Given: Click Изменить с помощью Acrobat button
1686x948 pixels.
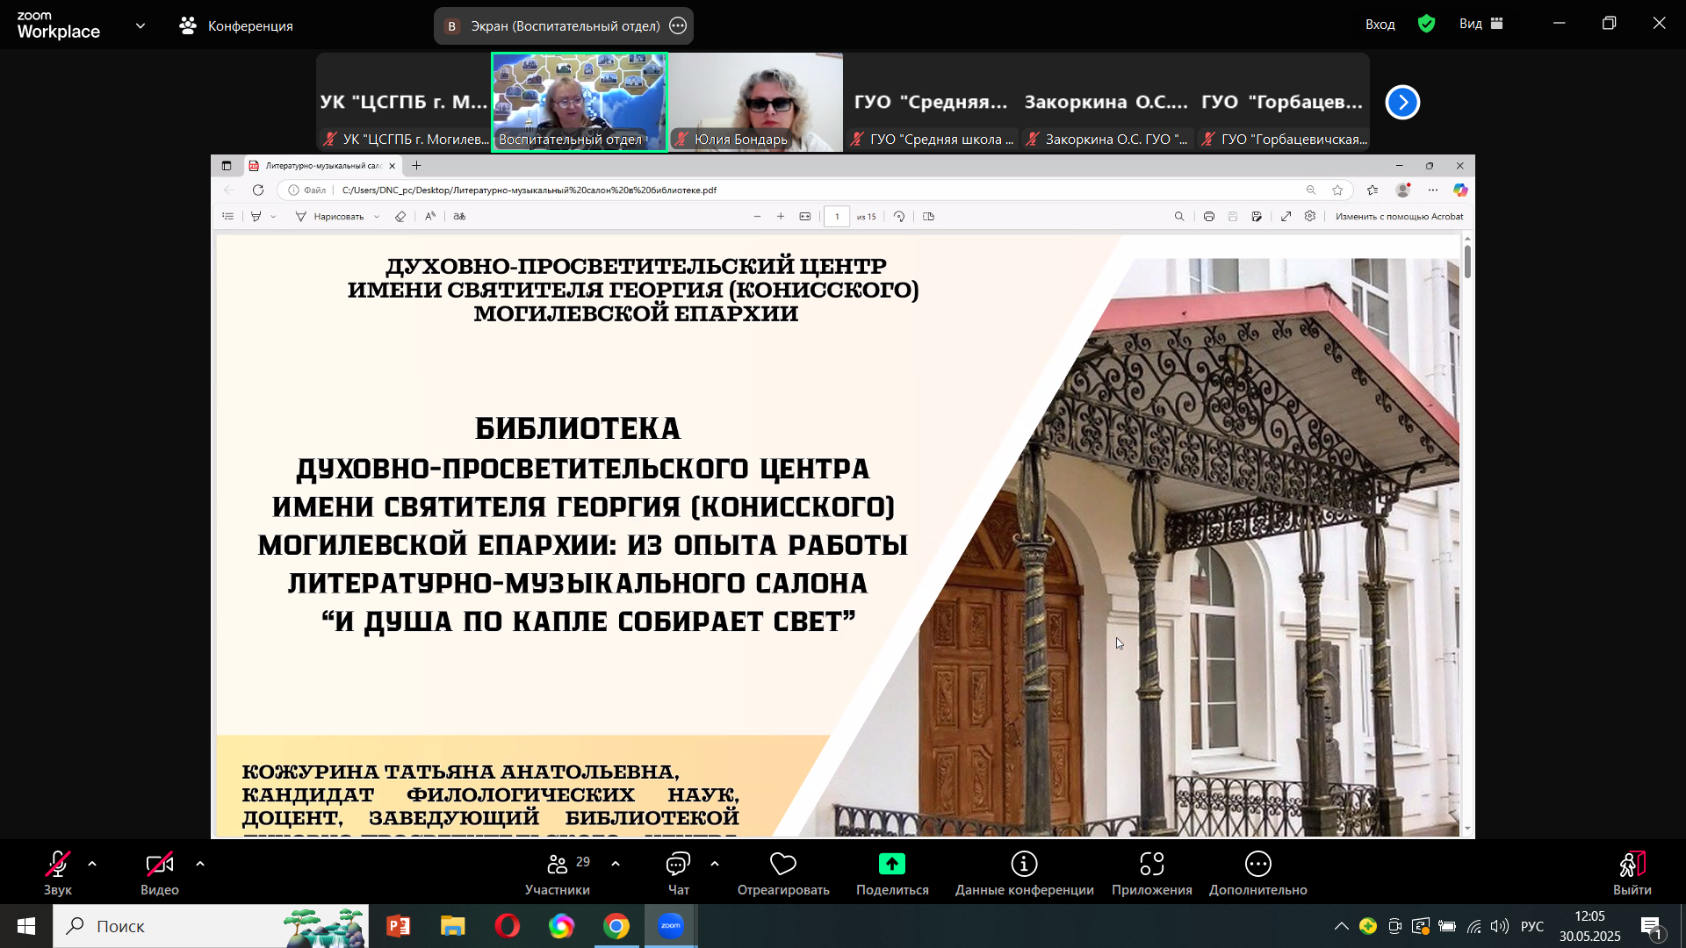Looking at the screenshot, I should (x=1400, y=216).
